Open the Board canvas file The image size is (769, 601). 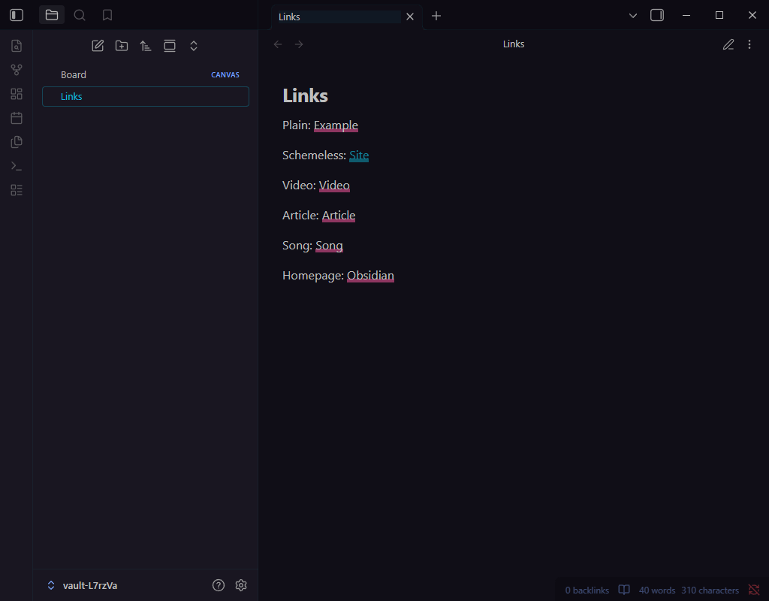click(x=146, y=74)
